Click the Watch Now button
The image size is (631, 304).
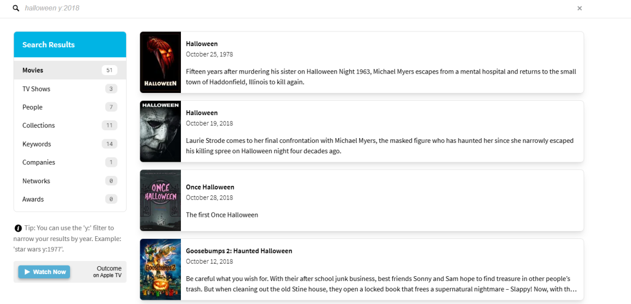click(44, 272)
